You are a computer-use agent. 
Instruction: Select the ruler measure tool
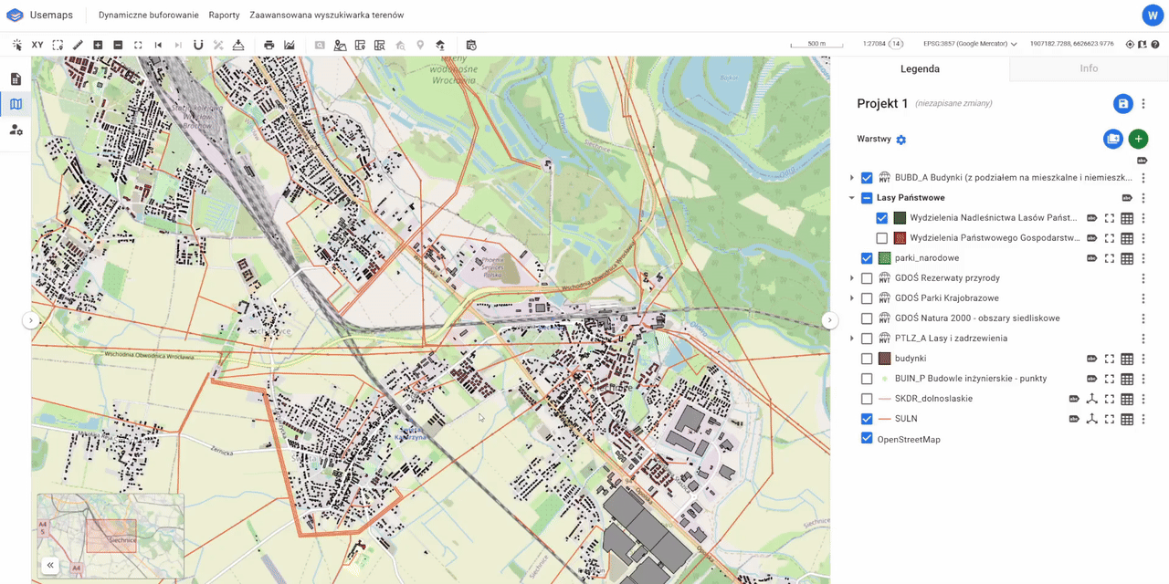[x=78, y=45]
